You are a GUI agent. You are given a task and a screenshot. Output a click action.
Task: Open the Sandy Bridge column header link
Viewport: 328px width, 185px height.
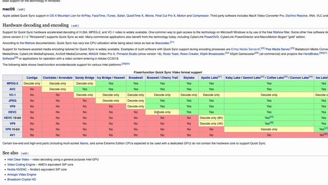tap(85, 78)
